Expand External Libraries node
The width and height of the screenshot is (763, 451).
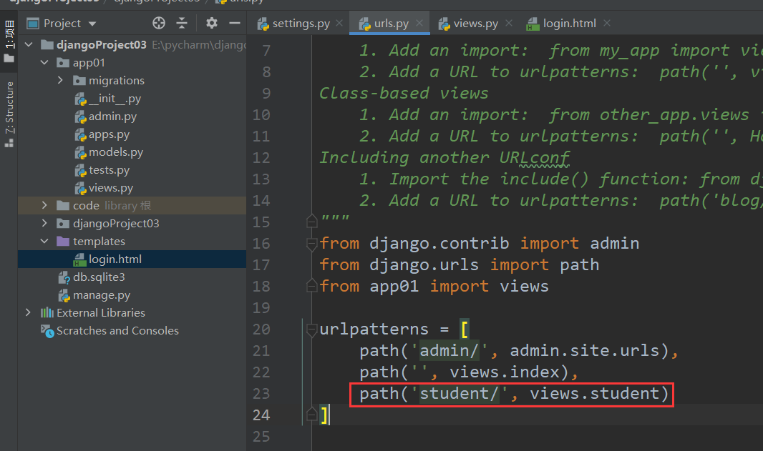click(28, 312)
